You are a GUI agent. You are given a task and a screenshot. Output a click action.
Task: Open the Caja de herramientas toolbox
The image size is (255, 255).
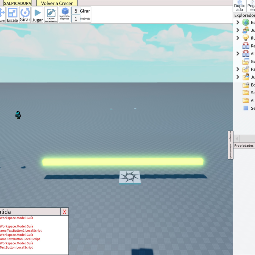coord(51,15)
